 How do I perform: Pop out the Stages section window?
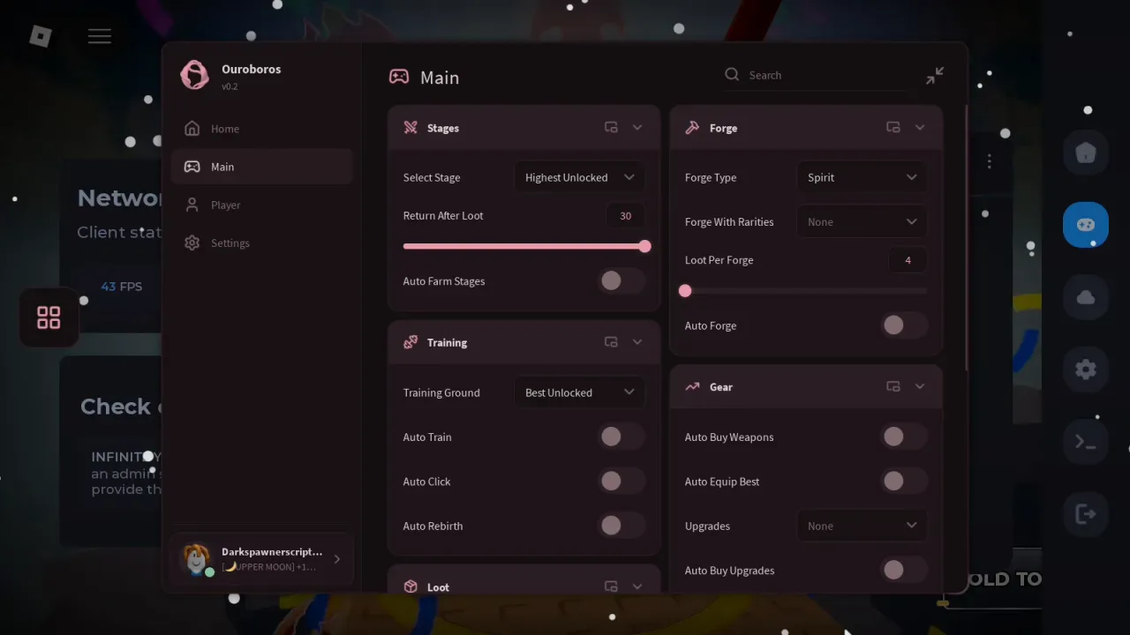[x=611, y=128]
